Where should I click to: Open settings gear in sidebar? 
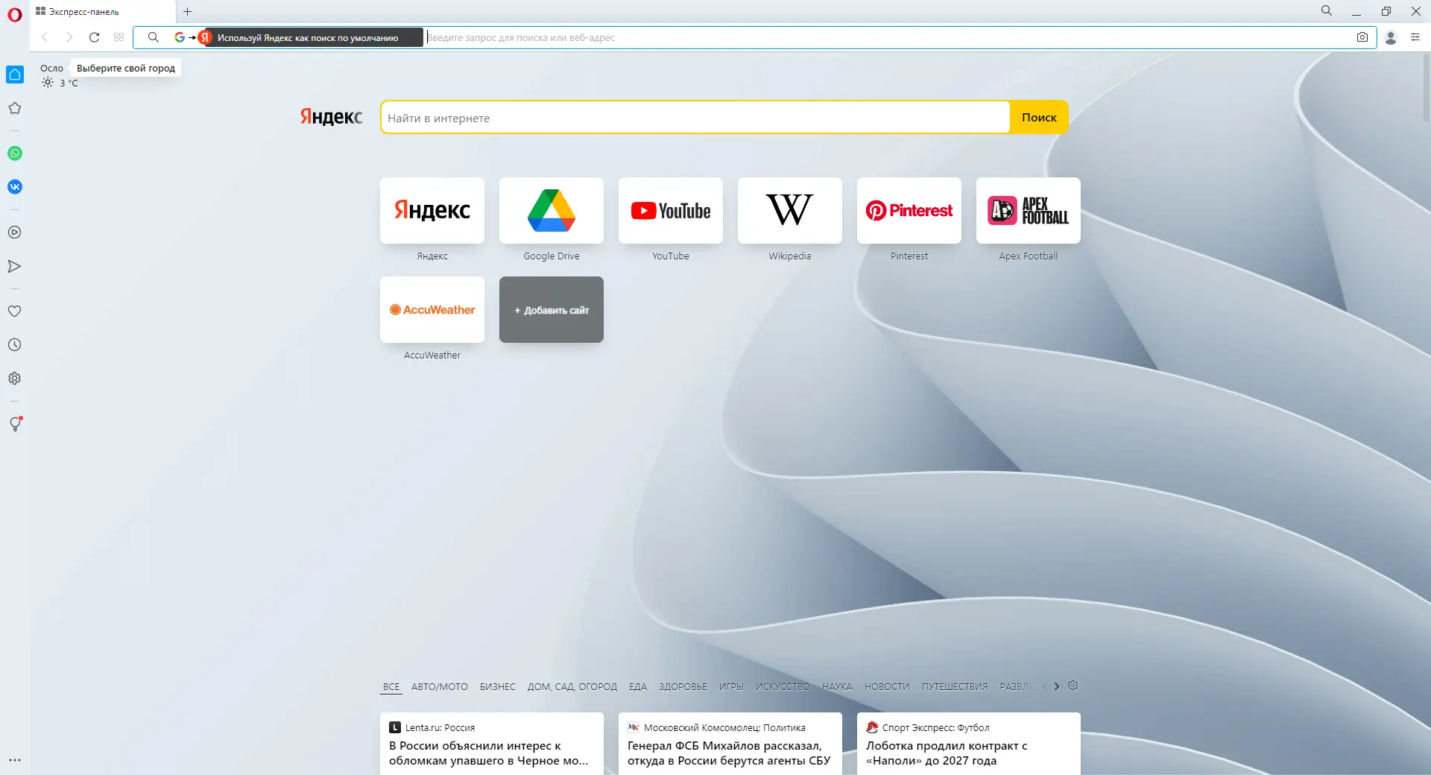click(15, 379)
